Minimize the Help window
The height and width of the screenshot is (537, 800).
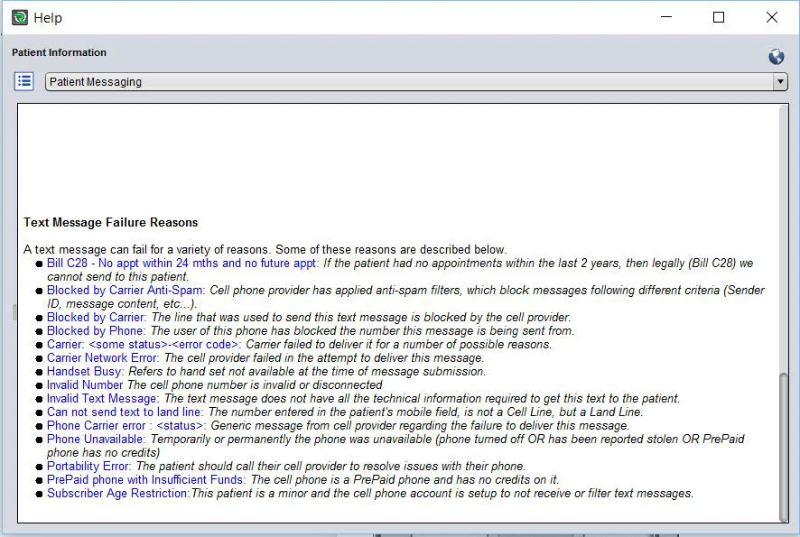[x=665, y=17]
